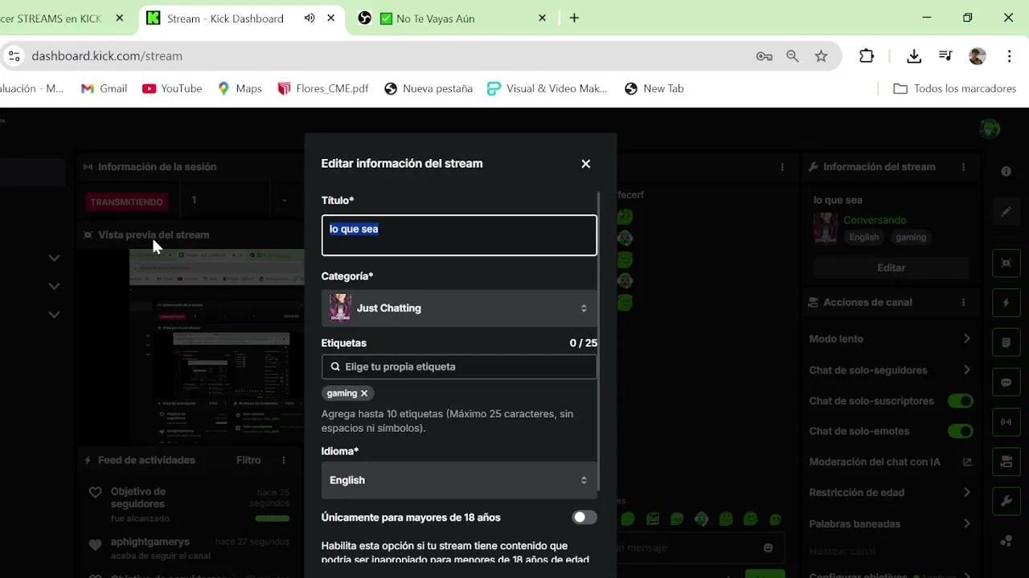
Task: Click the Elige tu propia etiqueta search field
Action: (459, 367)
